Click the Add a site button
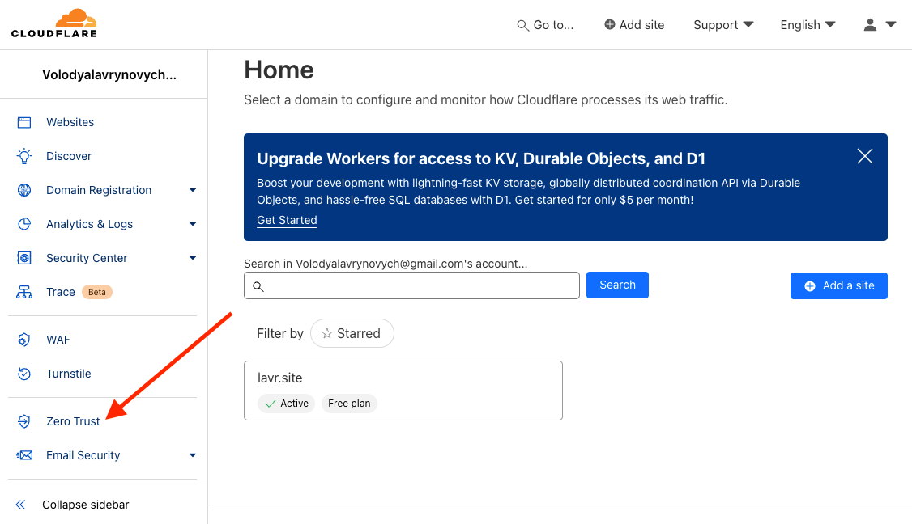 (x=838, y=285)
